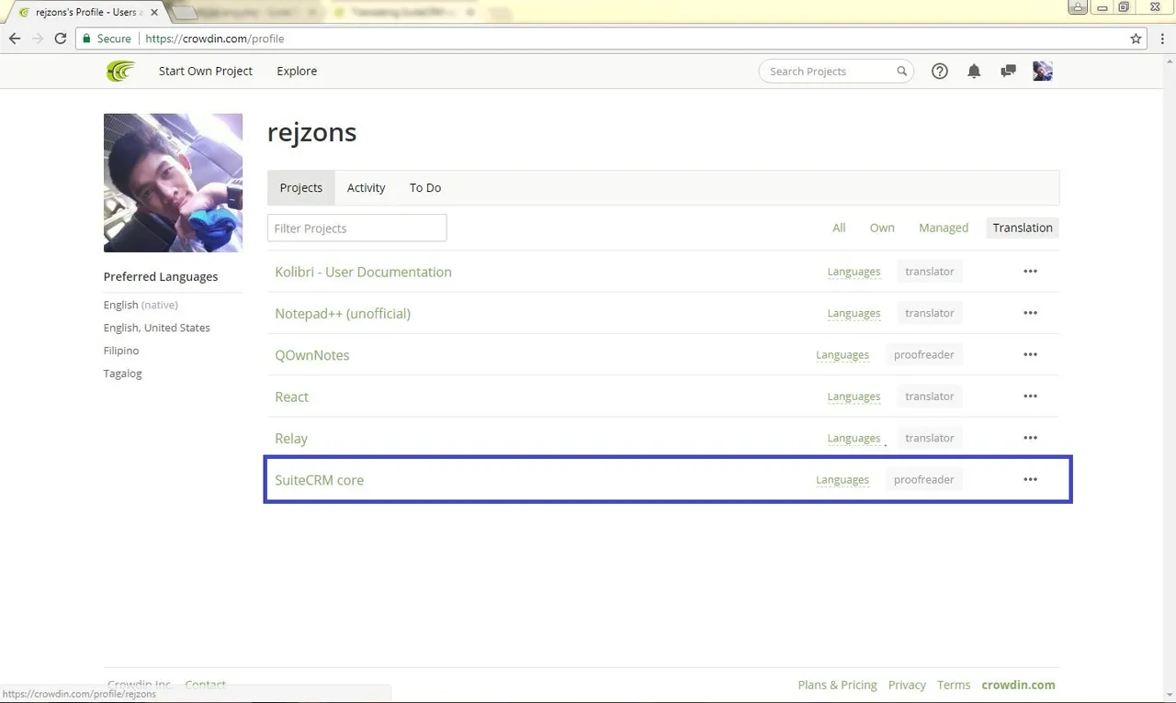Filter projects by Managed
Viewport: 1176px width, 703px height.
click(x=944, y=228)
